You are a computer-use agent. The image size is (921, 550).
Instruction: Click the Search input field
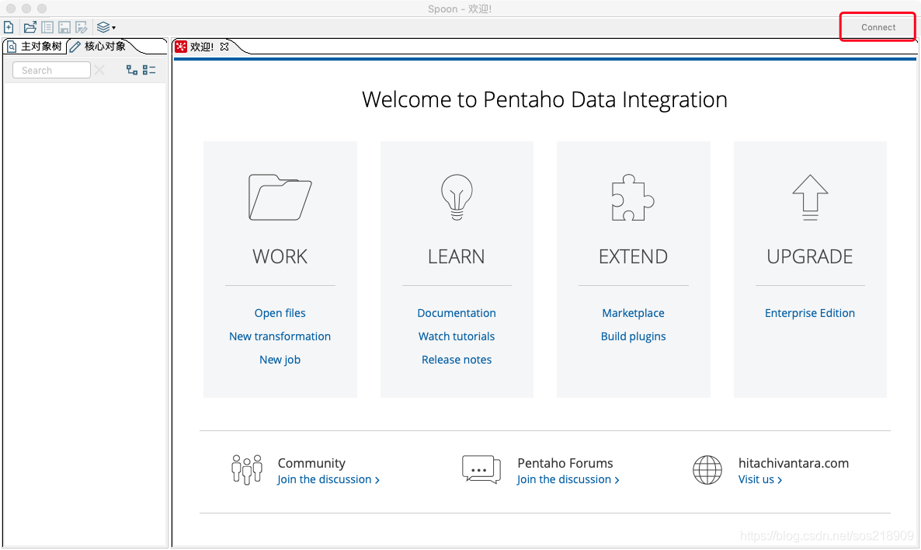pyautogui.click(x=52, y=70)
